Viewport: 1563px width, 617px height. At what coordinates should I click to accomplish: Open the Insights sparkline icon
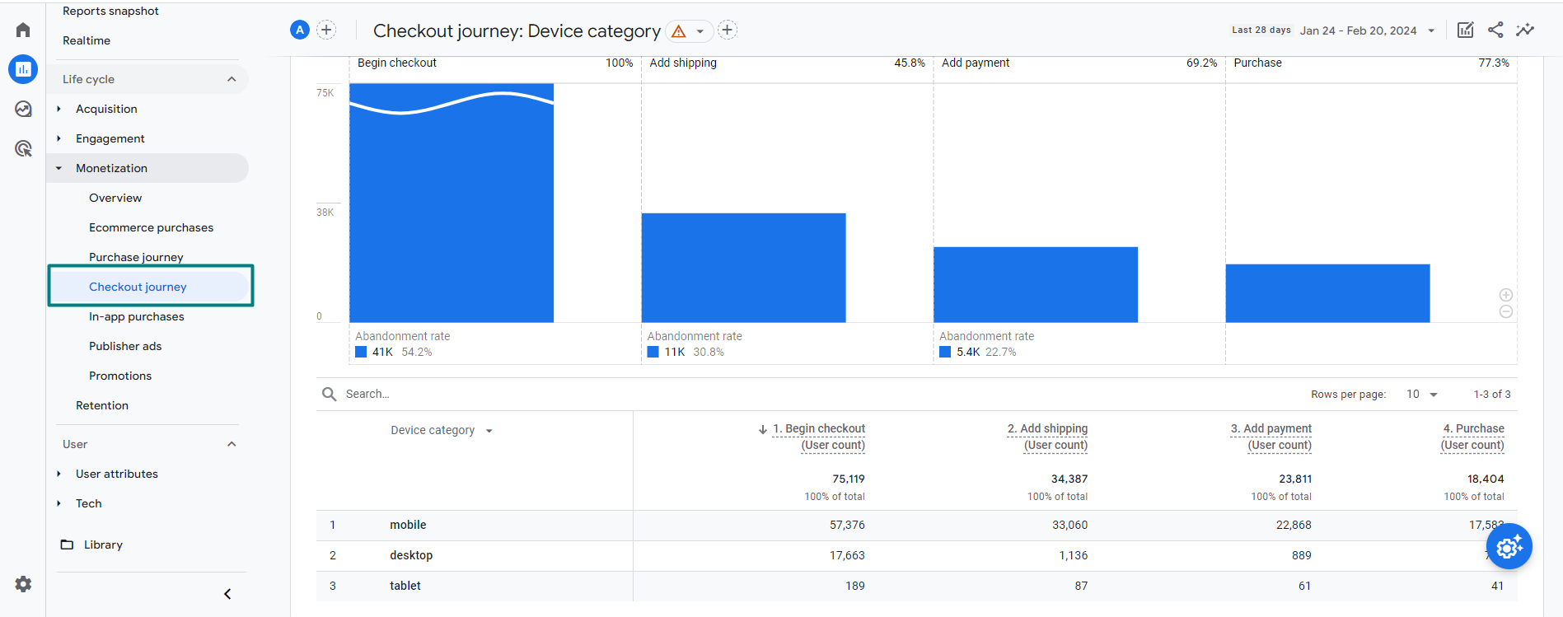tap(1525, 30)
